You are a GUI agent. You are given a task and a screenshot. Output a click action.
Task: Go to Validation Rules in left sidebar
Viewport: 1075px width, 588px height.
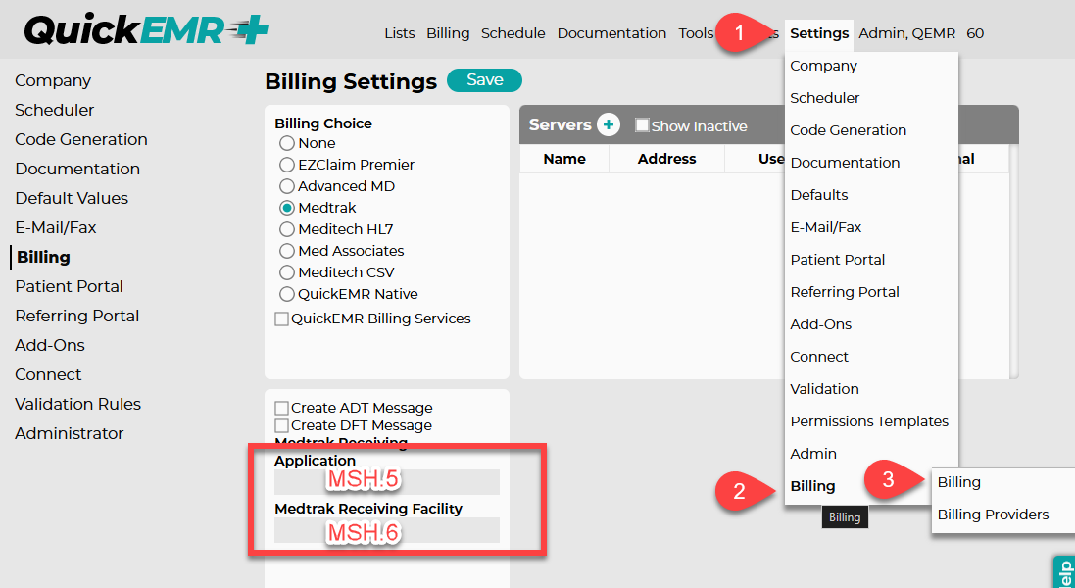point(77,405)
